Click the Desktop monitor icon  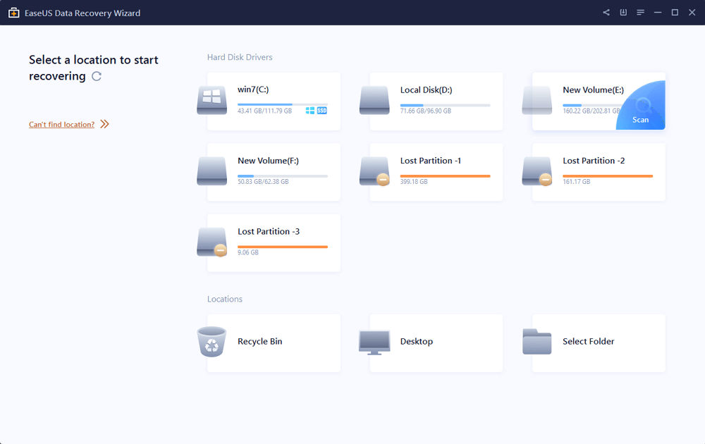pos(374,343)
